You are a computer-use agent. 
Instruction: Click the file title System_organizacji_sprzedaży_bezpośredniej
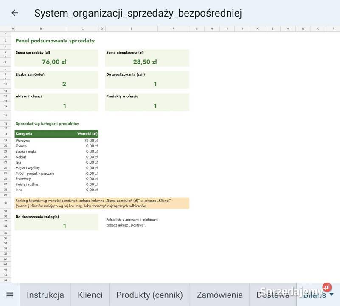138,13
